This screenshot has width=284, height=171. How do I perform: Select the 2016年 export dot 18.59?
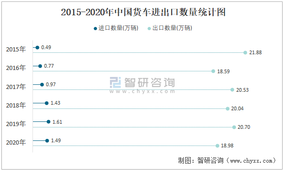coord(213,71)
